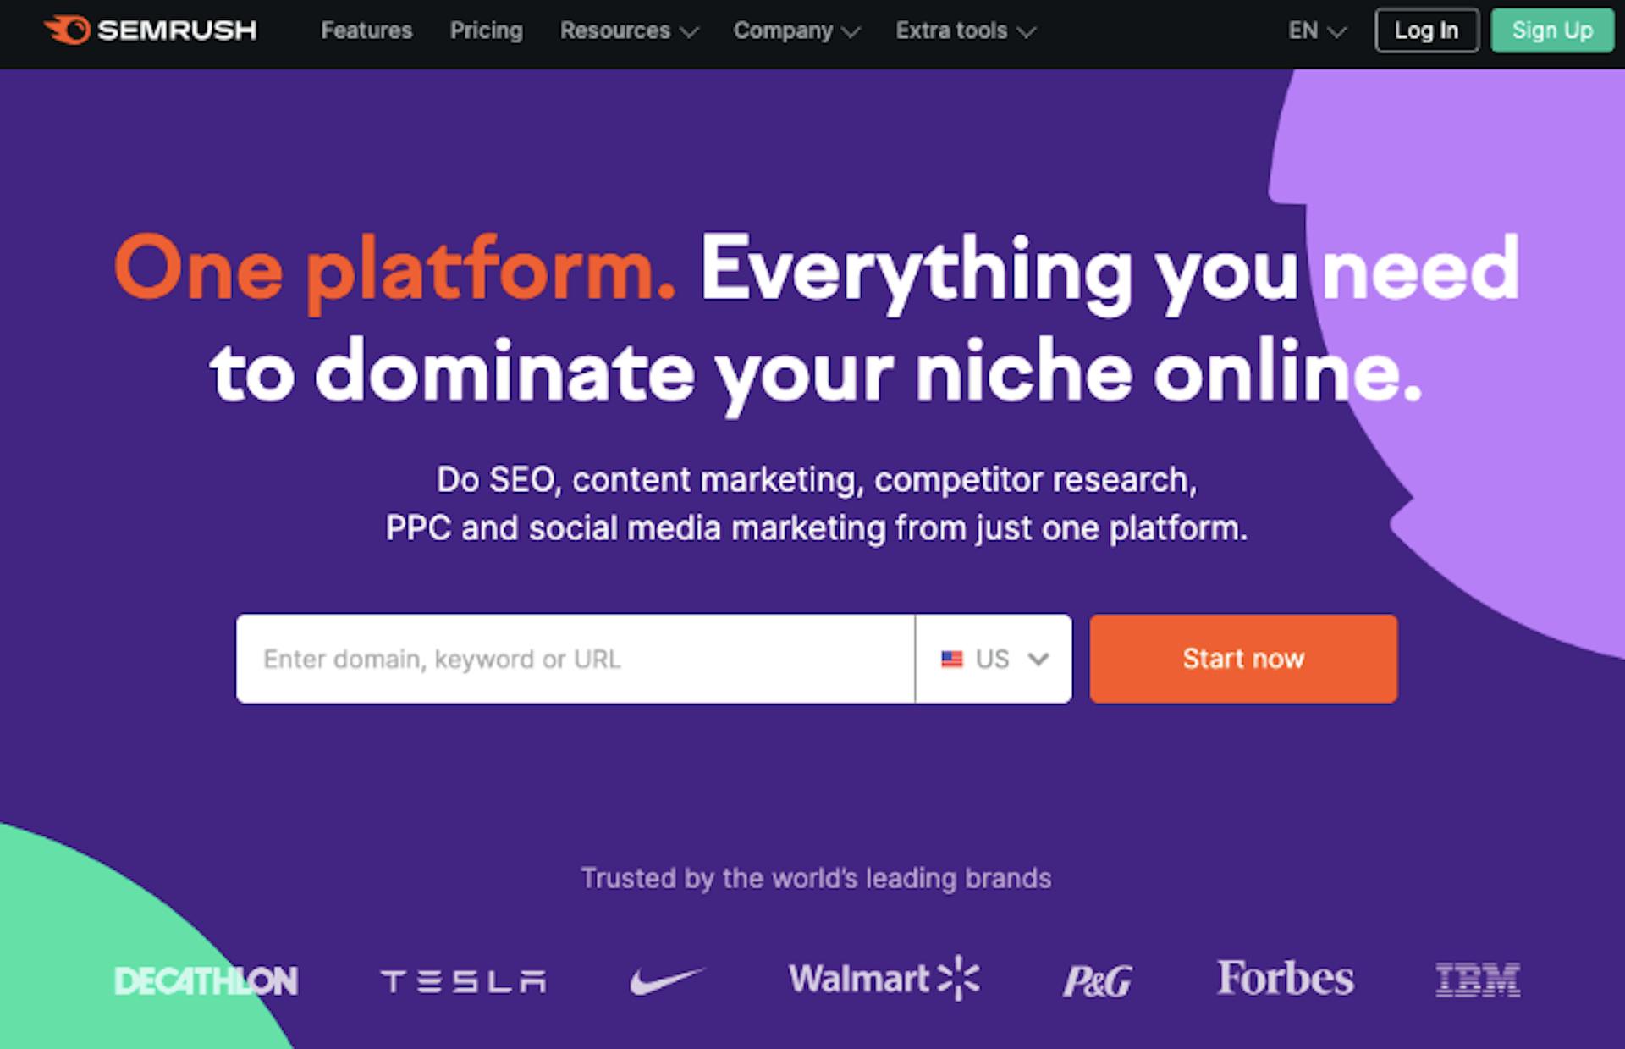
Task: Expand the Extra tools menu
Action: [965, 31]
